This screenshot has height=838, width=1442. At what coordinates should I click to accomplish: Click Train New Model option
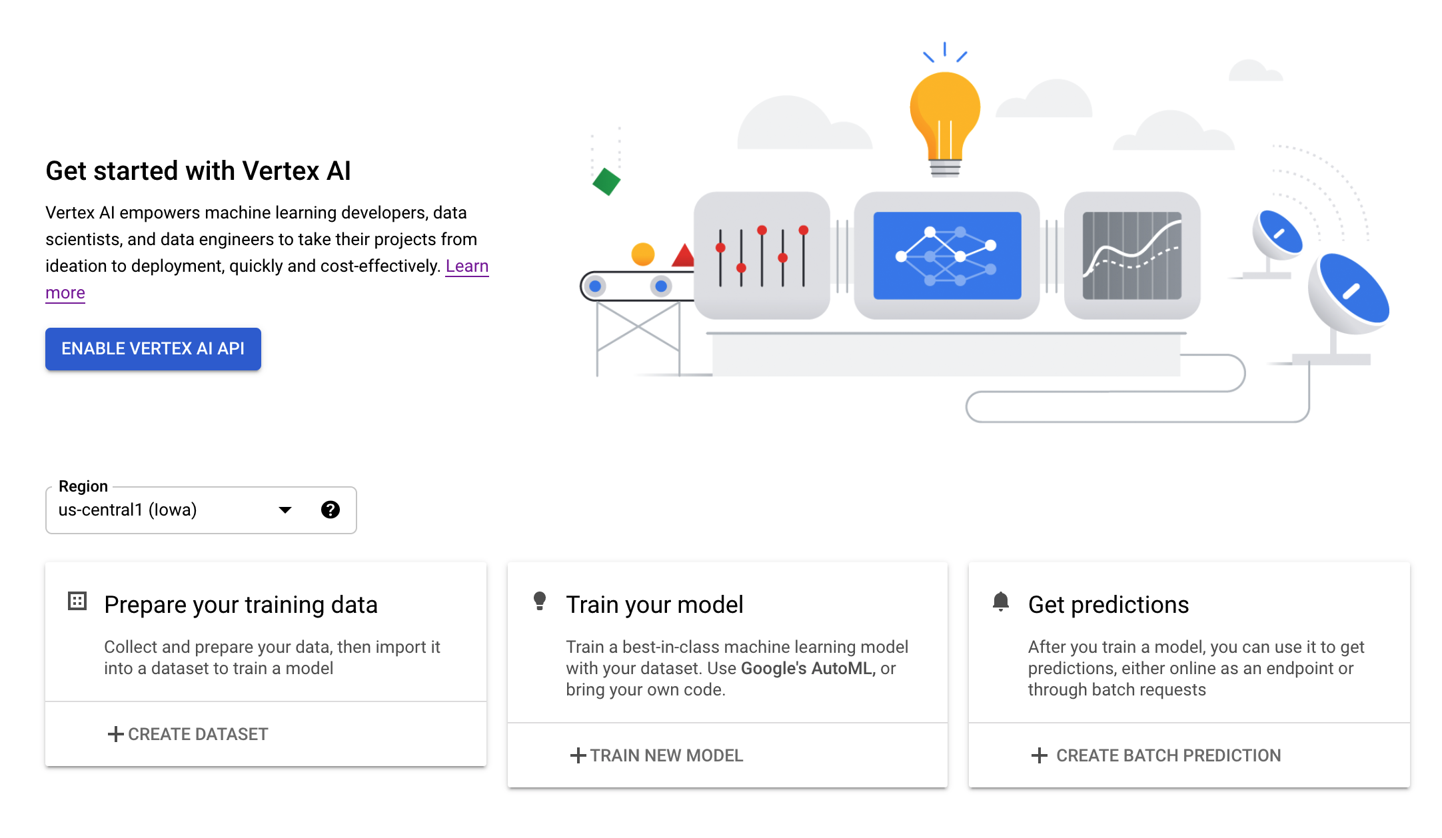[x=658, y=754]
